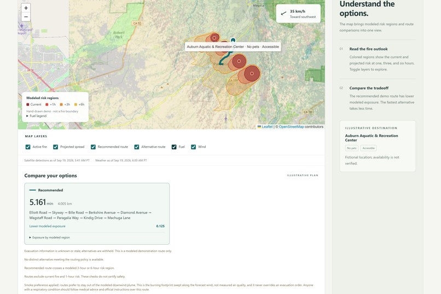Click the Accessible tag in destination card
This screenshot has height=294, width=441.
pyautogui.click(x=368, y=148)
